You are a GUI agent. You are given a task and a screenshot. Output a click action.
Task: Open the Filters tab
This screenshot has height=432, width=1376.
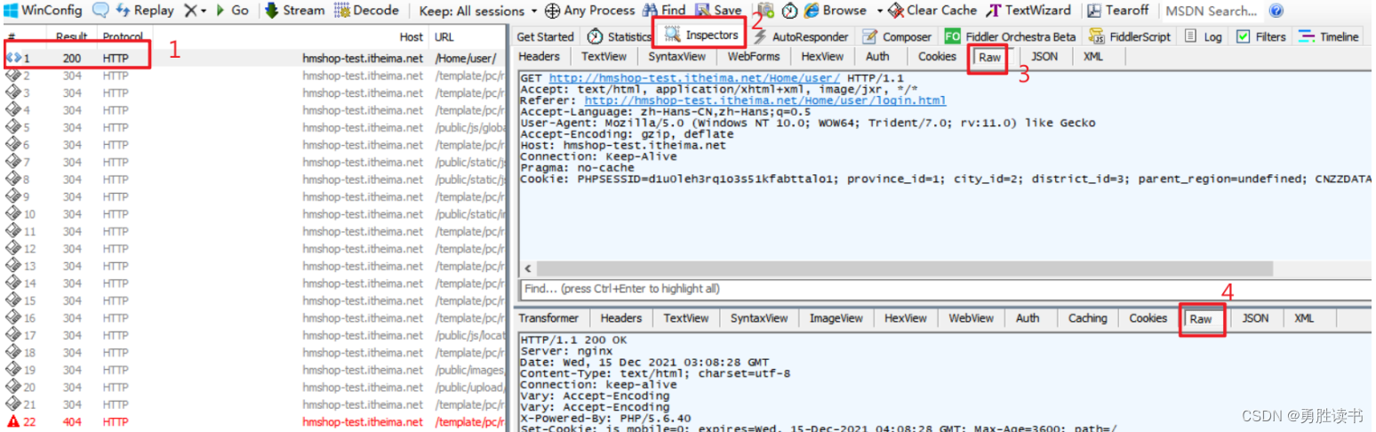1260,36
